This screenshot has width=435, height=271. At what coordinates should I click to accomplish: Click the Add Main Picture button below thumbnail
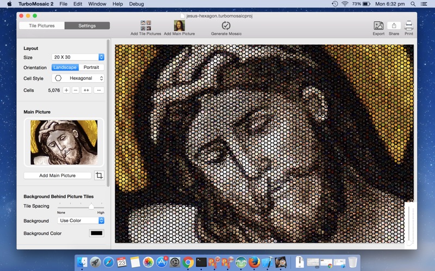(x=58, y=175)
